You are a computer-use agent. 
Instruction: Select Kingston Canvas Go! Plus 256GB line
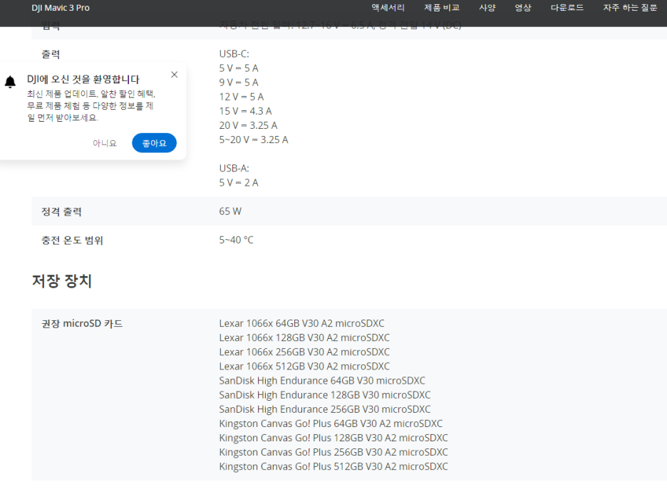(333, 452)
